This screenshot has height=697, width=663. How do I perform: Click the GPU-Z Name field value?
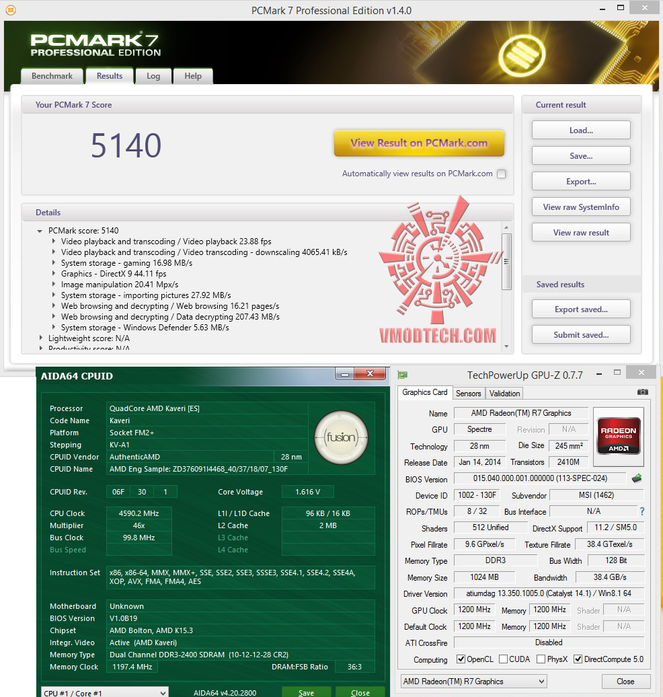pyautogui.click(x=521, y=413)
